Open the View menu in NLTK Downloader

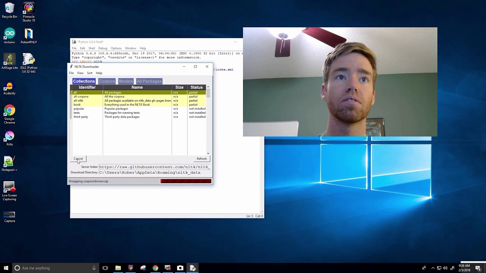click(x=80, y=73)
